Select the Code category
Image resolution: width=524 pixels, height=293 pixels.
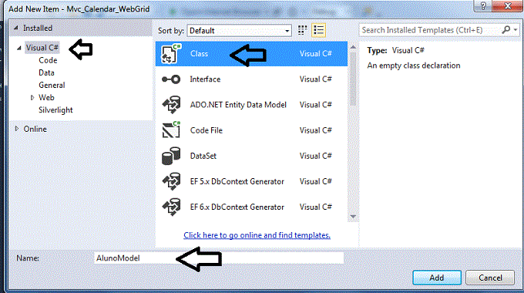tap(48, 60)
